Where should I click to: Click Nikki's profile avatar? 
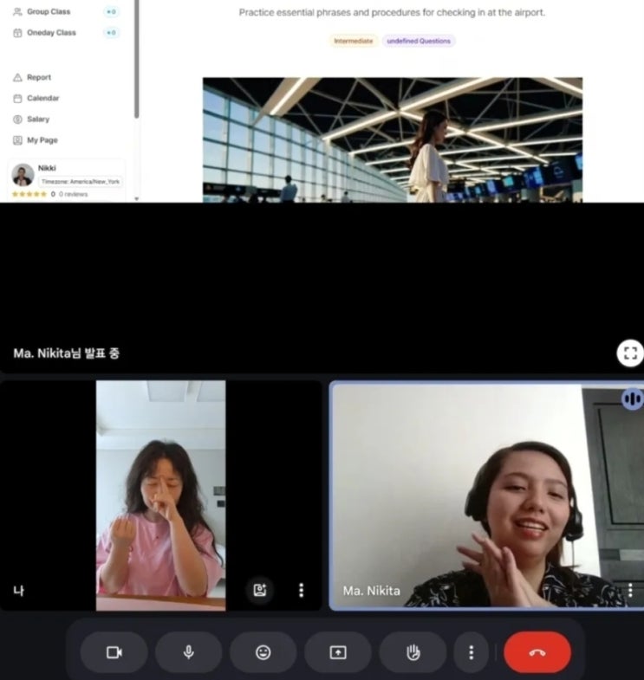[23, 175]
